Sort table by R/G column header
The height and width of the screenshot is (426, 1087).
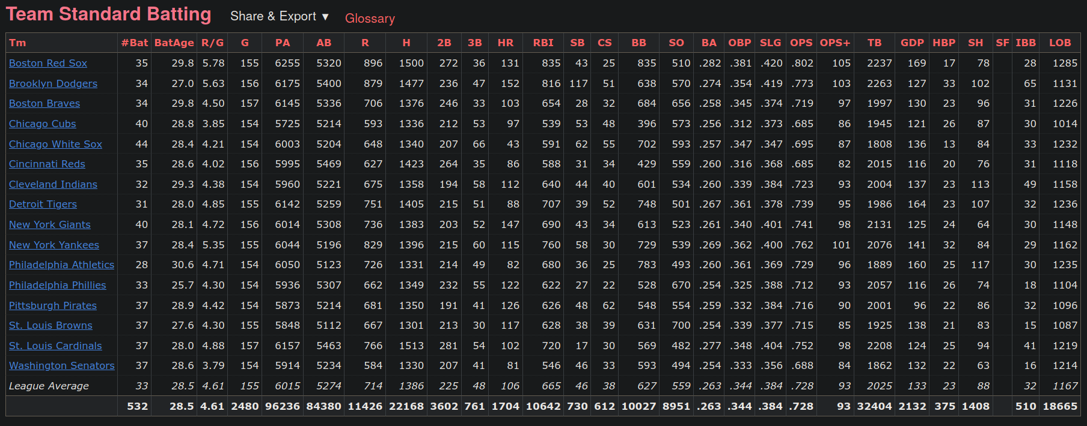click(x=212, y=43)
